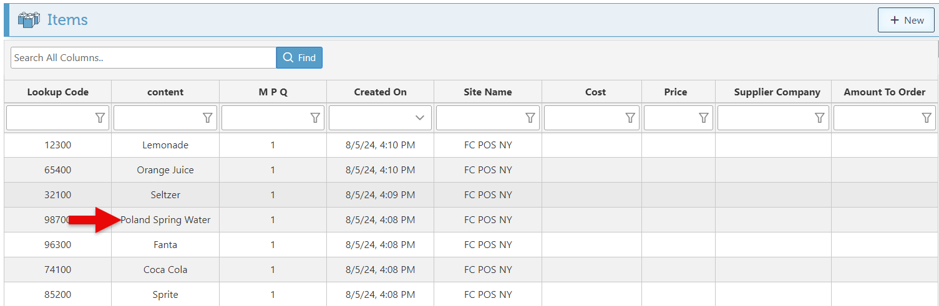Image resolution: width=939 pixels, height=306 pixels.
Task: Click the Price column filter funnel
Action: click(704, 118)
